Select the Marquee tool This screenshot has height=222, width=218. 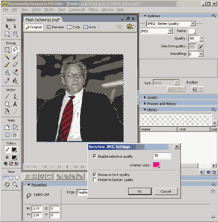[7, 50]
